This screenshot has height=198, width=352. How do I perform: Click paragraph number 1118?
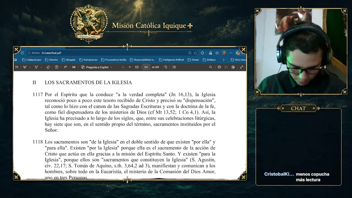[38, 142]
